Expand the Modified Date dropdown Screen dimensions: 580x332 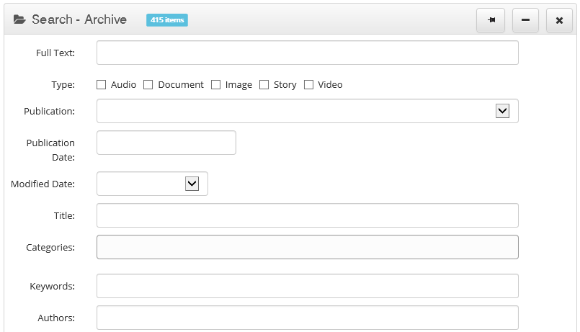tap(192, 184)
